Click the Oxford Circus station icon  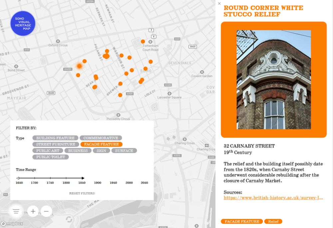click(58, 41)
